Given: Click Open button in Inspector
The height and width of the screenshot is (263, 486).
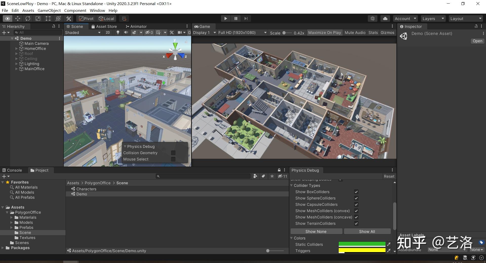Looking at the screenshot, I should coord(477,41).
